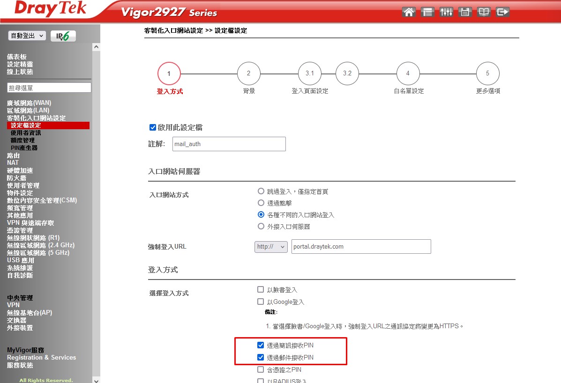Image resolution: width=561 pixels, height=383 pixels.
Task: Uncheck 透過簡訊接收PIN checkbox
Action: (x=261, y=345)
